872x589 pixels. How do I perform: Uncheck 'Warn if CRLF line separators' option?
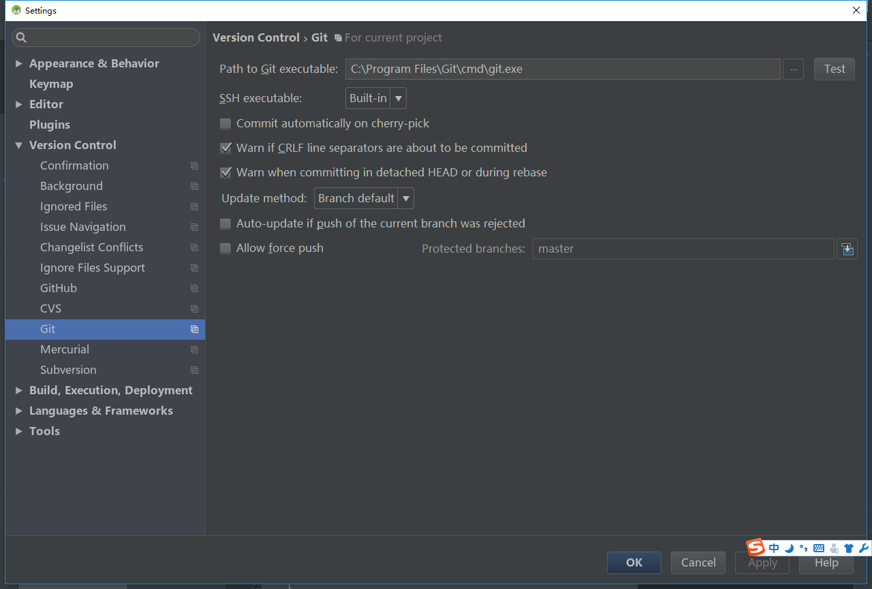coord(225,148)
